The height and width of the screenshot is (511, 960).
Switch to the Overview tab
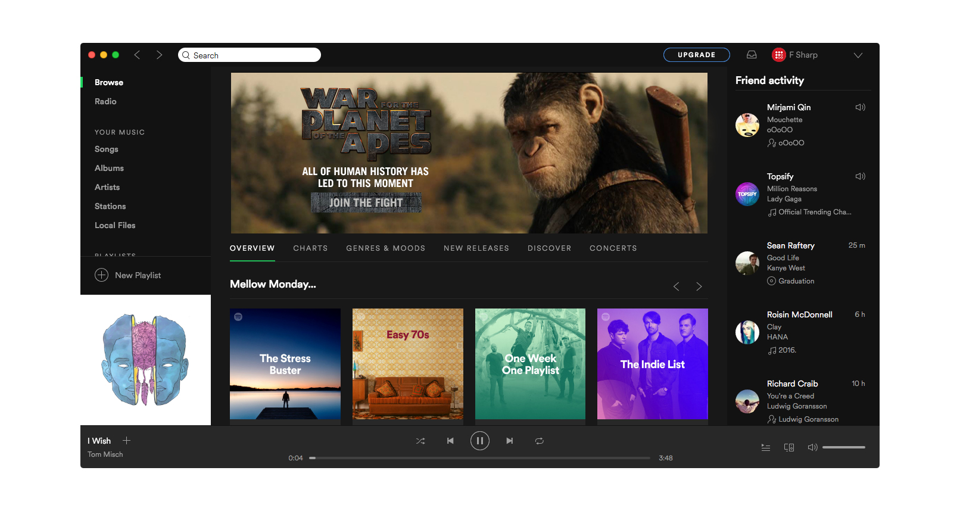[253, 248]
